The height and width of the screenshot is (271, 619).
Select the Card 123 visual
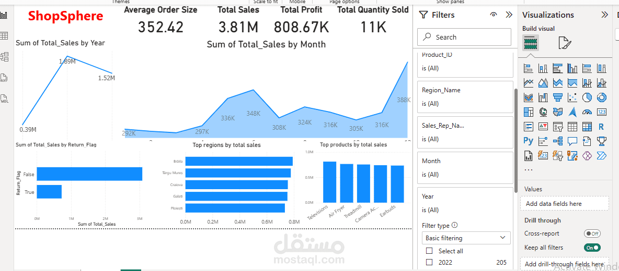click(602, 112)
